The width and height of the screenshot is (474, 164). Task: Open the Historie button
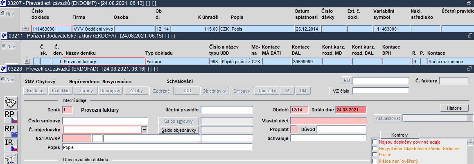pos(454,108)
